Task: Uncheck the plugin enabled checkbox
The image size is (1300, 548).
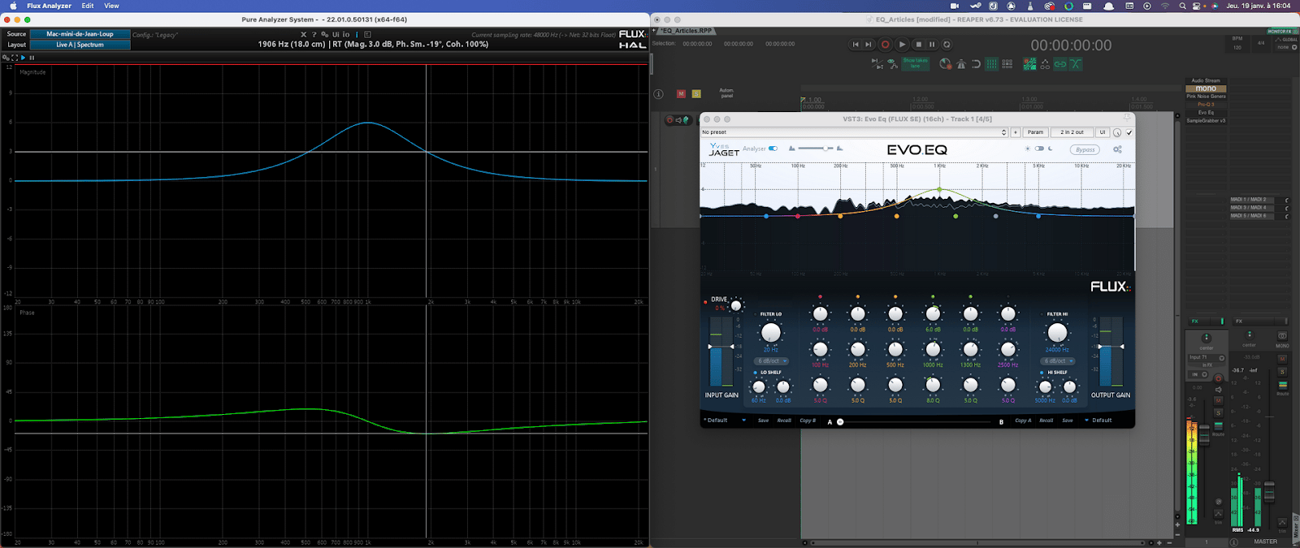Action: (x=1129, y=132)
